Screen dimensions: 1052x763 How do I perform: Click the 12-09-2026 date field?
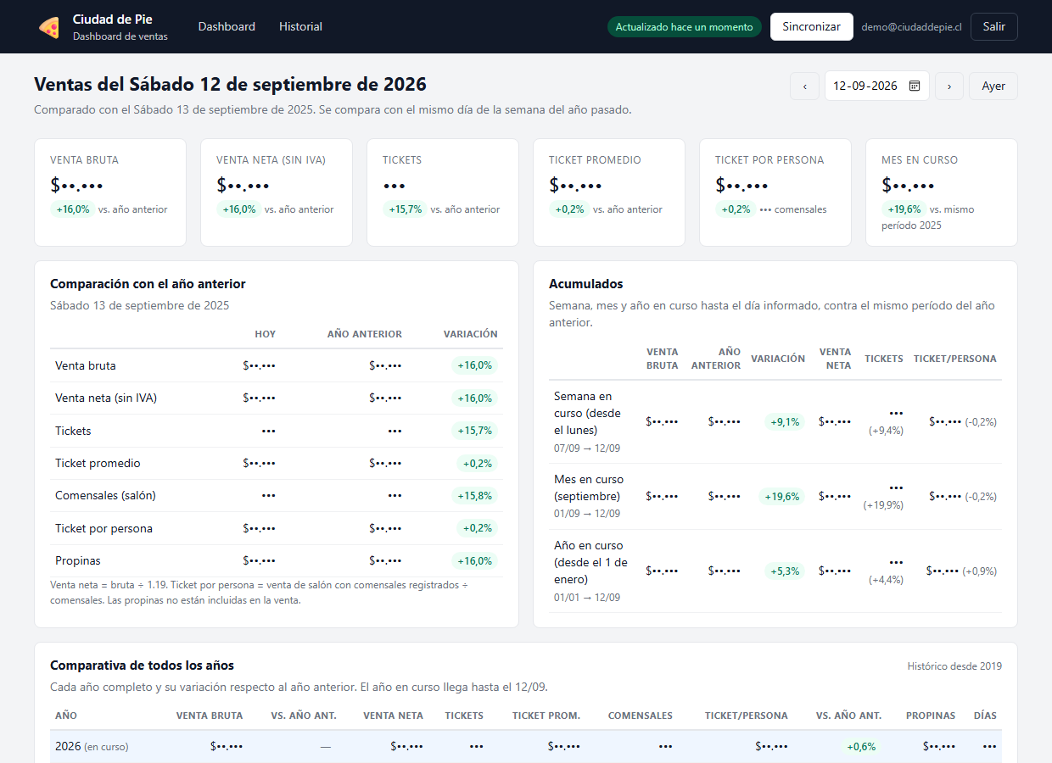coord(876,86)
